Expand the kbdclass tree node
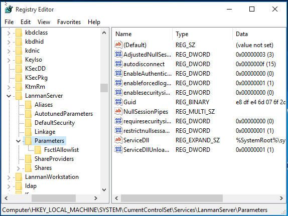The width and height of the screenshot is (288, 216). pos(9,33)
